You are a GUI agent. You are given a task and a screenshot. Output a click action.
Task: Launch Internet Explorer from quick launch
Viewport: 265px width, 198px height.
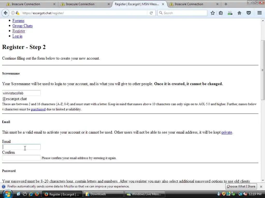point(31,194)
